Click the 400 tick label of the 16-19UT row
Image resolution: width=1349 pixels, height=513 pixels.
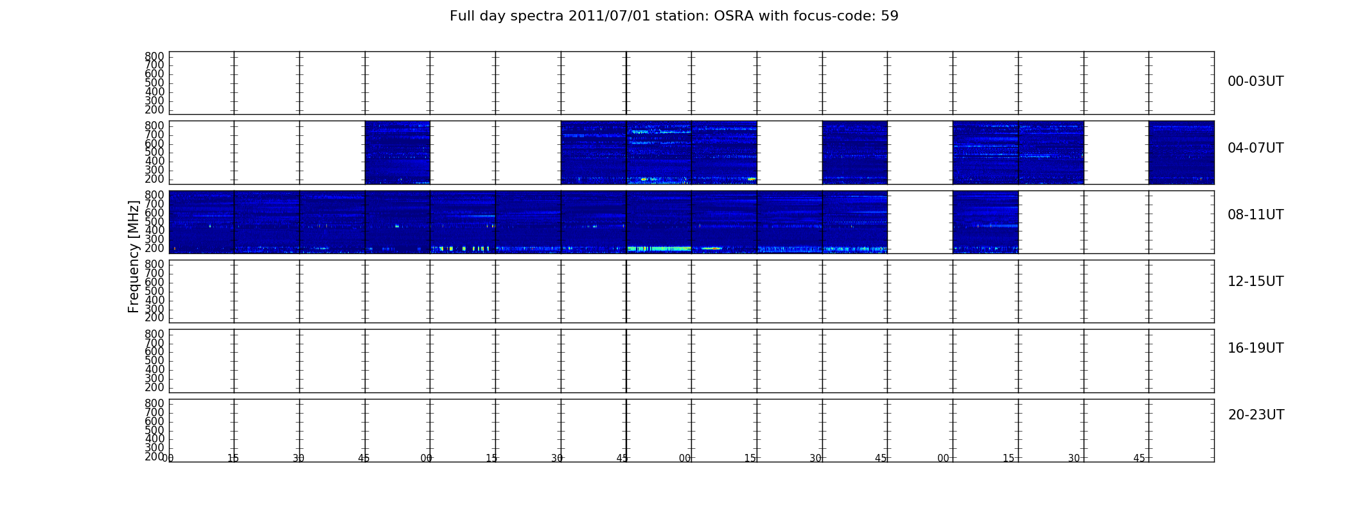[154, 369]
